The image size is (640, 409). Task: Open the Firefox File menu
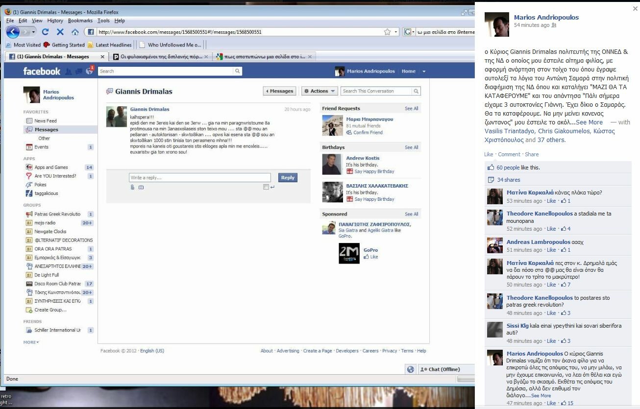[x=10, y=21]
